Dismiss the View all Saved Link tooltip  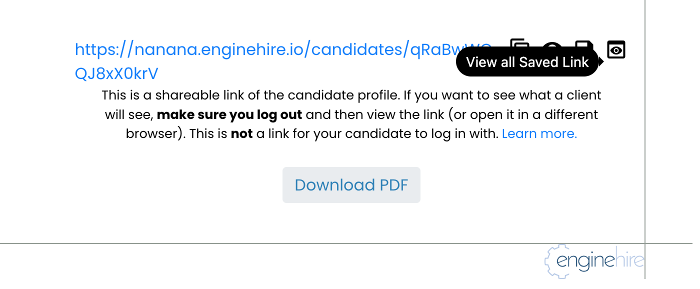(527, 61)
